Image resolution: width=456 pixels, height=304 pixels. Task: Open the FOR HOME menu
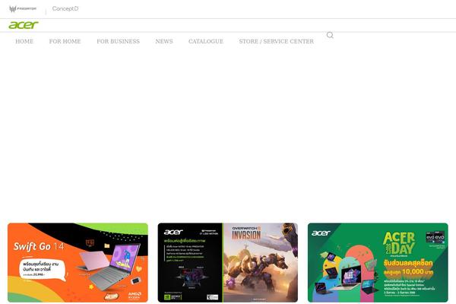point(65,41)
